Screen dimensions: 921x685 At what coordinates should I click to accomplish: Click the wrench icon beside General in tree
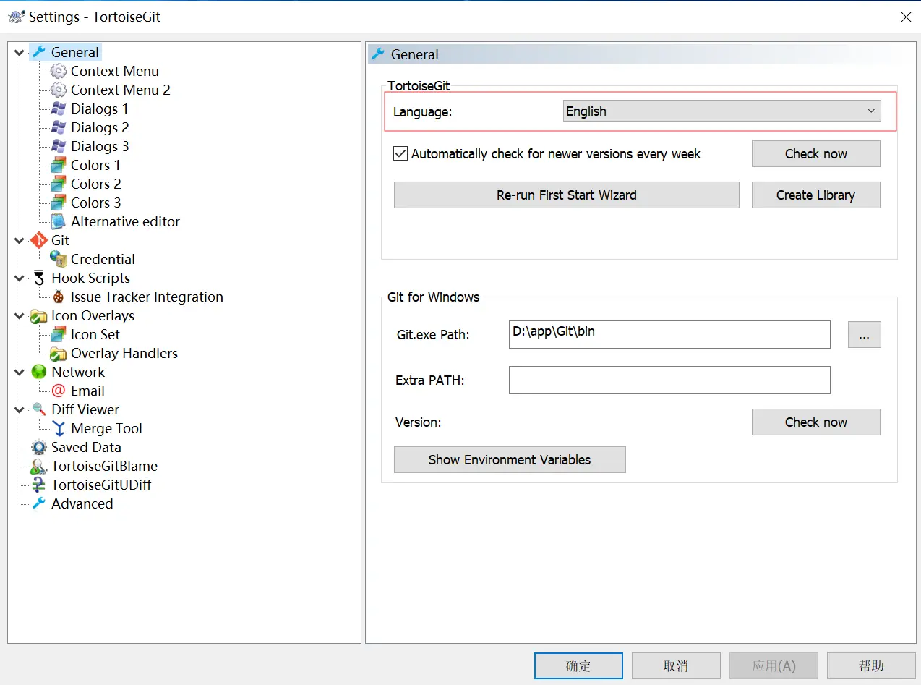click(x=38, y=52)
